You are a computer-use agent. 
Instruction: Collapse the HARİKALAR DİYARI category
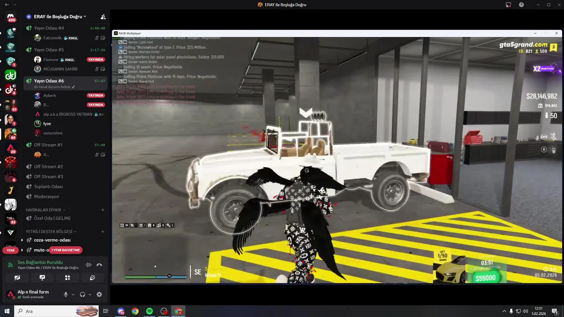click(x=45, y=210)
